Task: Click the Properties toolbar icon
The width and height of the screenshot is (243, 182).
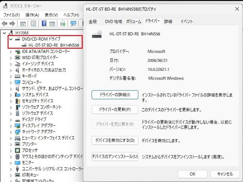Action: pos(33,24)
